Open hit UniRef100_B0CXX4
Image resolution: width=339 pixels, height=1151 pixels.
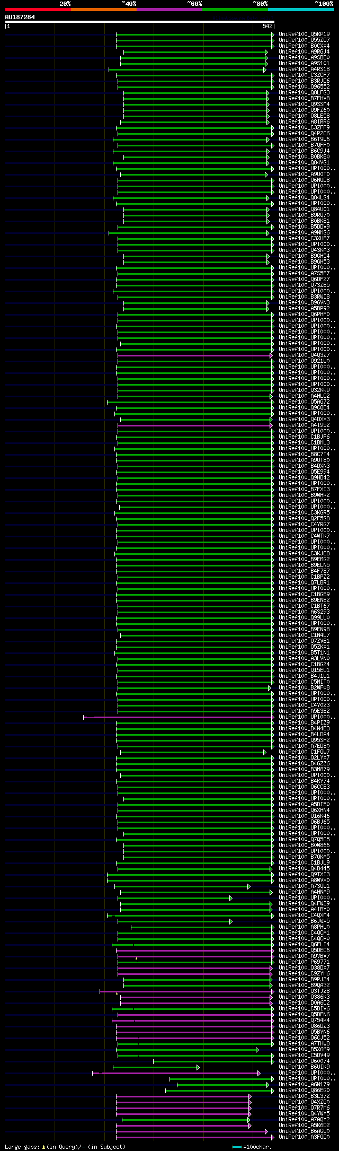(304, 46)
